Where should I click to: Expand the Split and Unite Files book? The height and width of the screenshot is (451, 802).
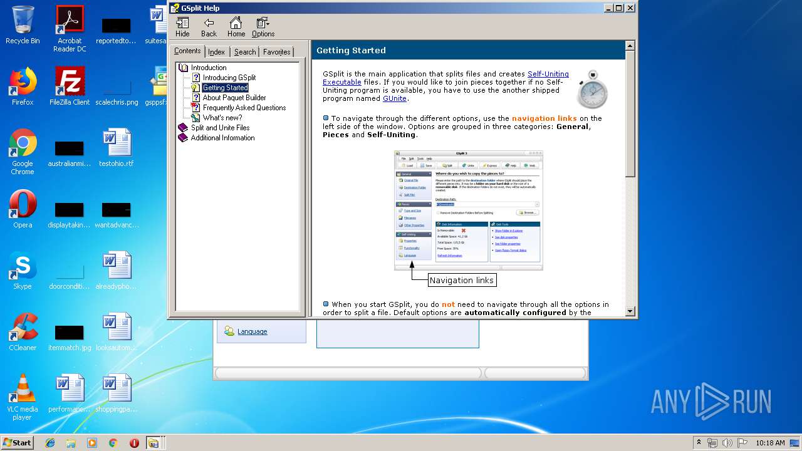[x=220, y=128]
